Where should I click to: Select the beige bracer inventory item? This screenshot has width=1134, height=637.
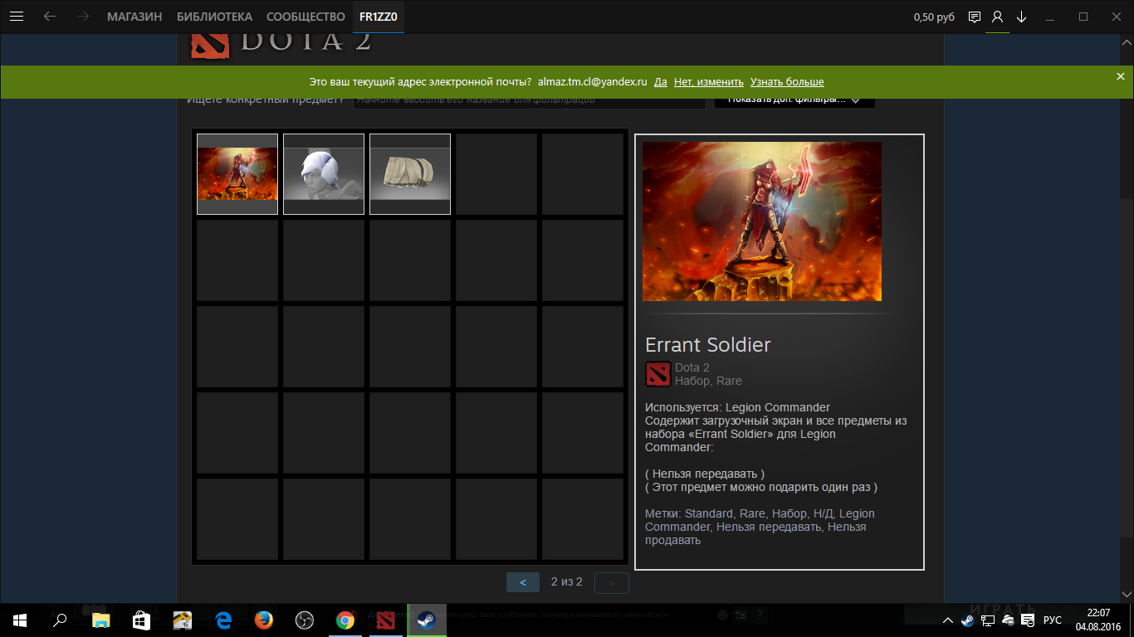(x=410, y=174)
